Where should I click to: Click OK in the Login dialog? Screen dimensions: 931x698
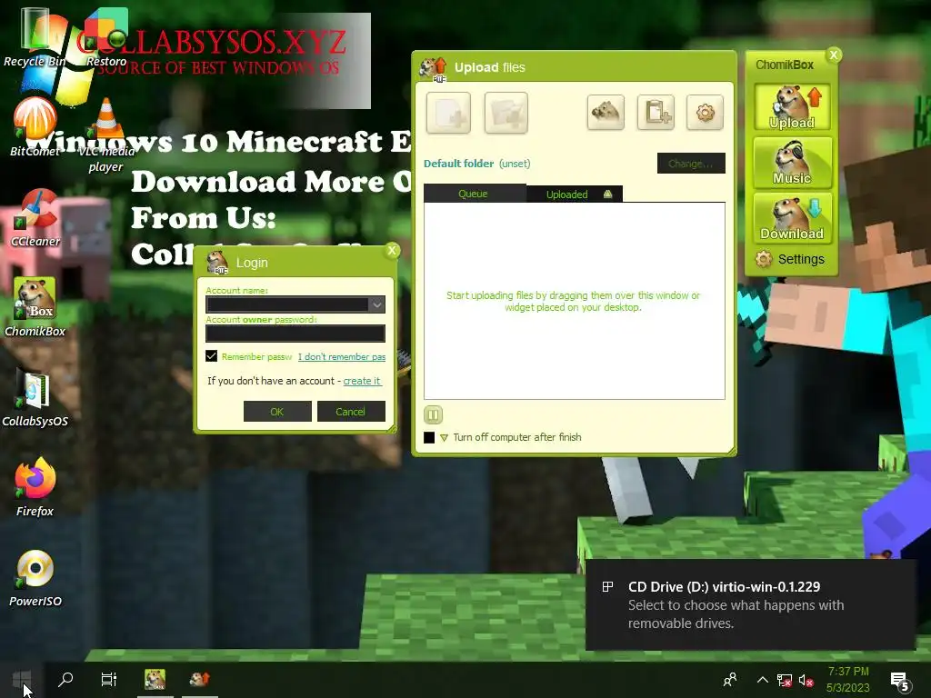coord(277,412)
